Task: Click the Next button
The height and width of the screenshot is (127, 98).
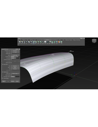Action: click(17, 81)
